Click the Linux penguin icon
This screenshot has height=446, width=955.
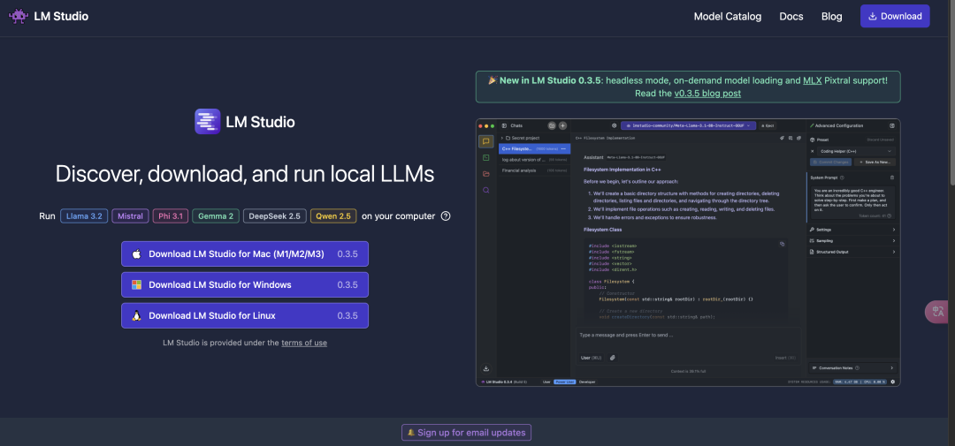(x=136, y=316)
